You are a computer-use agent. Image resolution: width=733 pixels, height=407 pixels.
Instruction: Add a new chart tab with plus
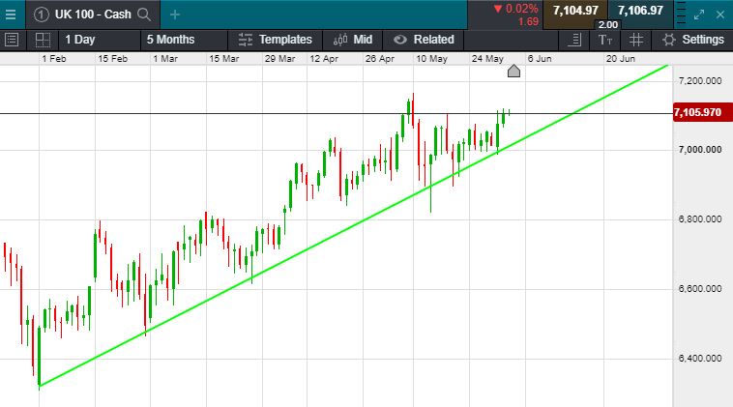[174, 15]
